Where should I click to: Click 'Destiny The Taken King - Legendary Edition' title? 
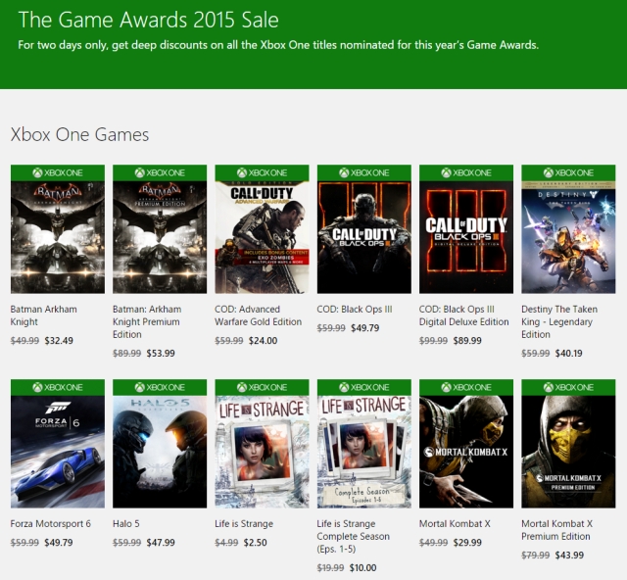(559, 321)
